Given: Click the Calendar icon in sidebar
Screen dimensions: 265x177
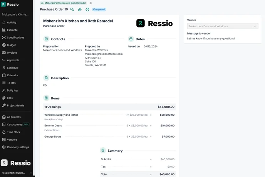Looking at the screenshot, I should click(x=4, y=75).
